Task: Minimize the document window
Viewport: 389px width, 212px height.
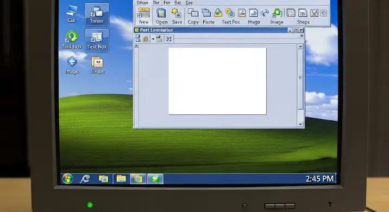Action: (x=290, y=30)
